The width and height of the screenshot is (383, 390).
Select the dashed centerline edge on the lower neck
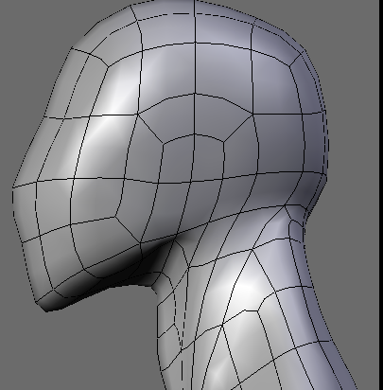[x=182, y=363]
